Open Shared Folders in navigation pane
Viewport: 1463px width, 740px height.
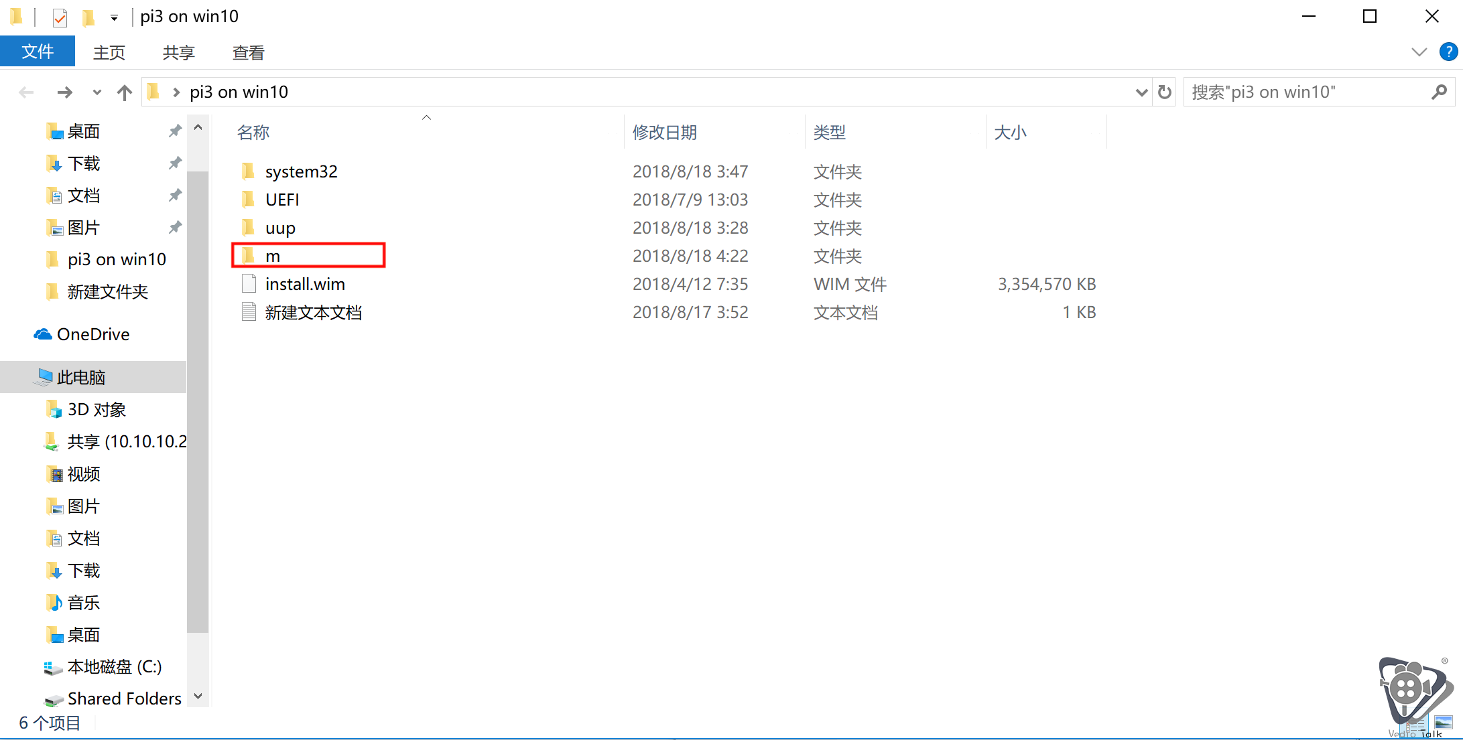pyautogui.click(x=125, y=698)
